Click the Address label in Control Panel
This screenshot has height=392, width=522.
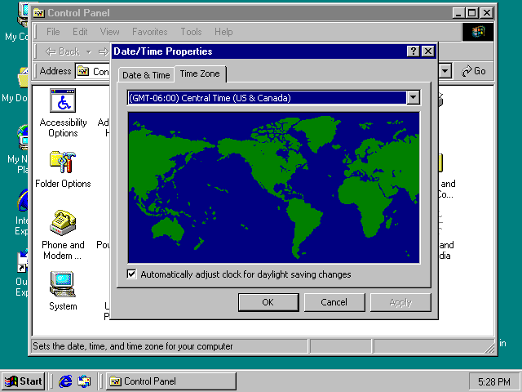click(55, 71)
